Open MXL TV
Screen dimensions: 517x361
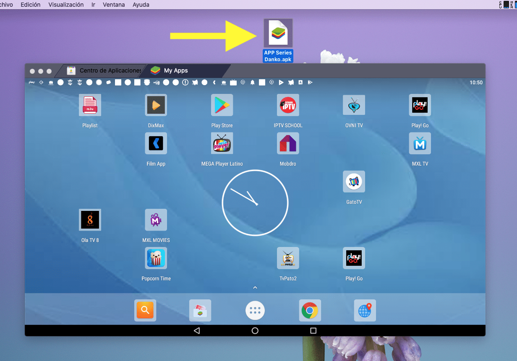tap(420, 143)
